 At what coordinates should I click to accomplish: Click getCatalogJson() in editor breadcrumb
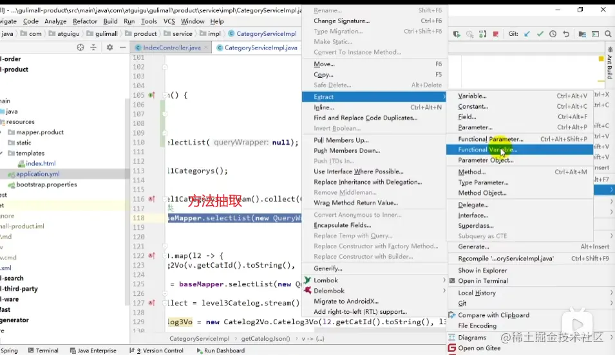[x=265, y=338]
